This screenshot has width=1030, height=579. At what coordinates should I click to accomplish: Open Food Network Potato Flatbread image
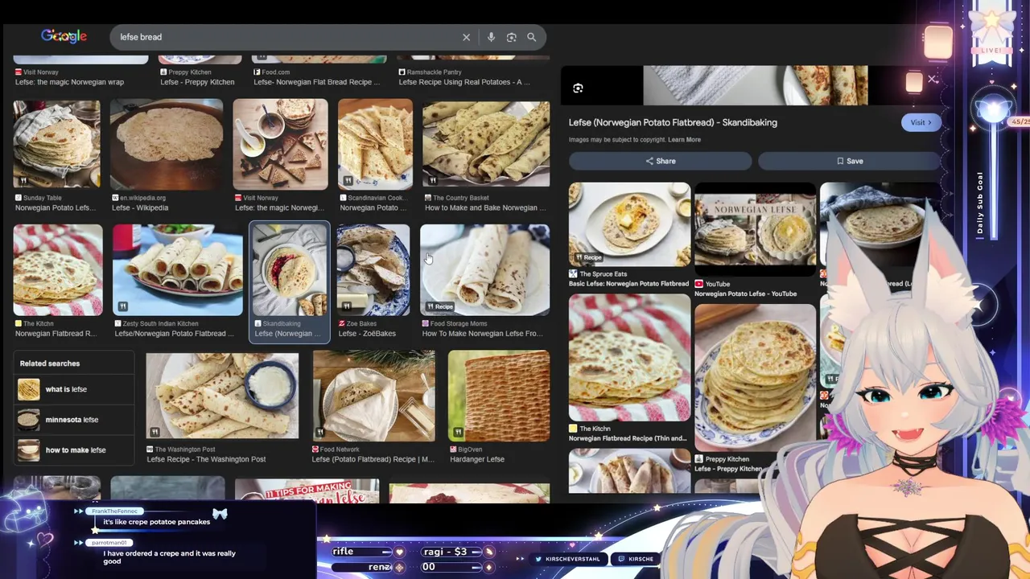(x=373, y=396)
